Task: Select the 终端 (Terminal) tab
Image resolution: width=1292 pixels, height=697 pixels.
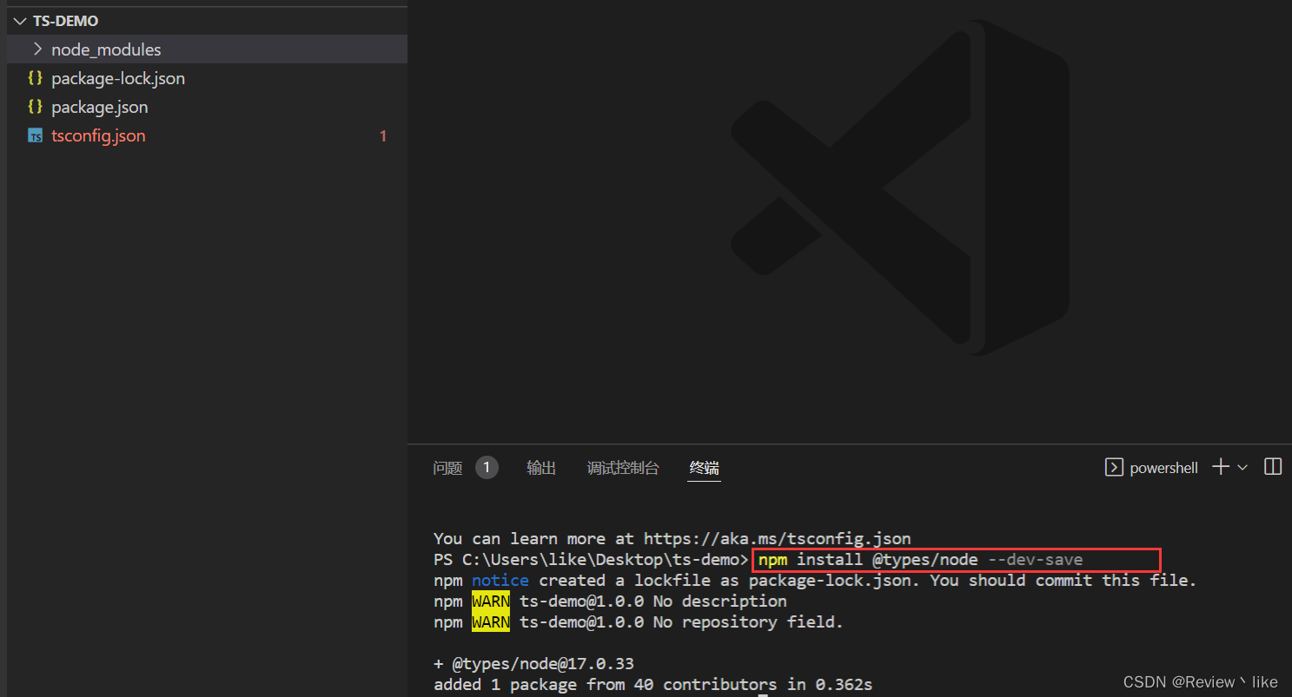Action: (x=704, y=468)
